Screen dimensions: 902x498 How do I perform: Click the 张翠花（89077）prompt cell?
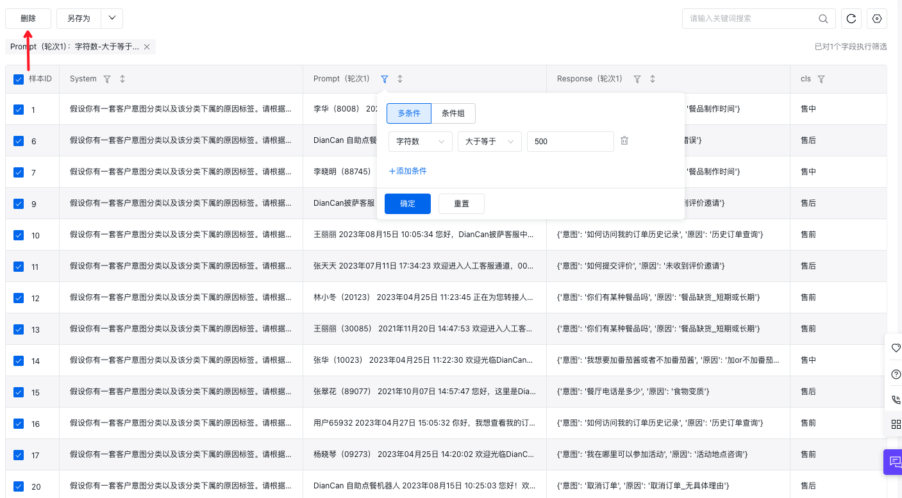pos(424,391)
